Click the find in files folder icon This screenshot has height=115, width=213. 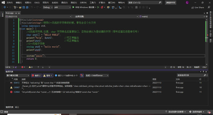click(108, 7)
